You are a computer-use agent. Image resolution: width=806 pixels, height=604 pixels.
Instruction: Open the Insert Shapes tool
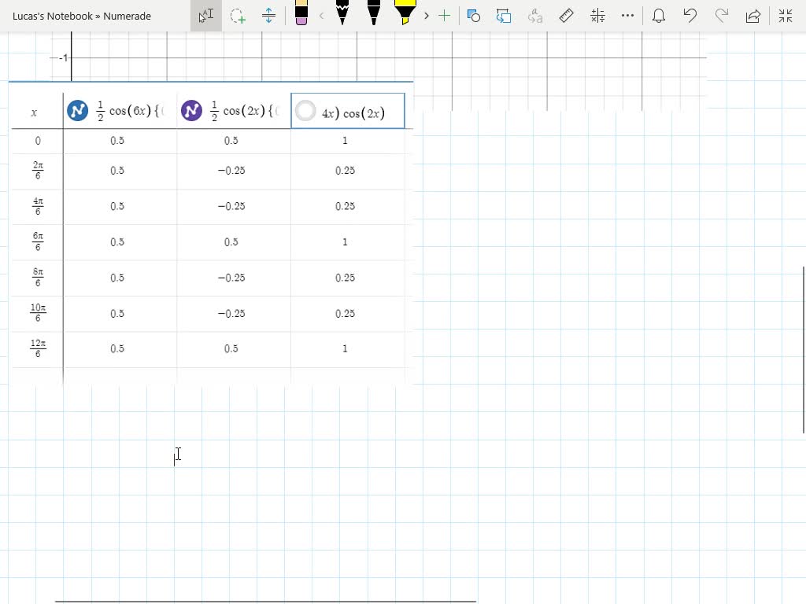[x=474, y=16]
